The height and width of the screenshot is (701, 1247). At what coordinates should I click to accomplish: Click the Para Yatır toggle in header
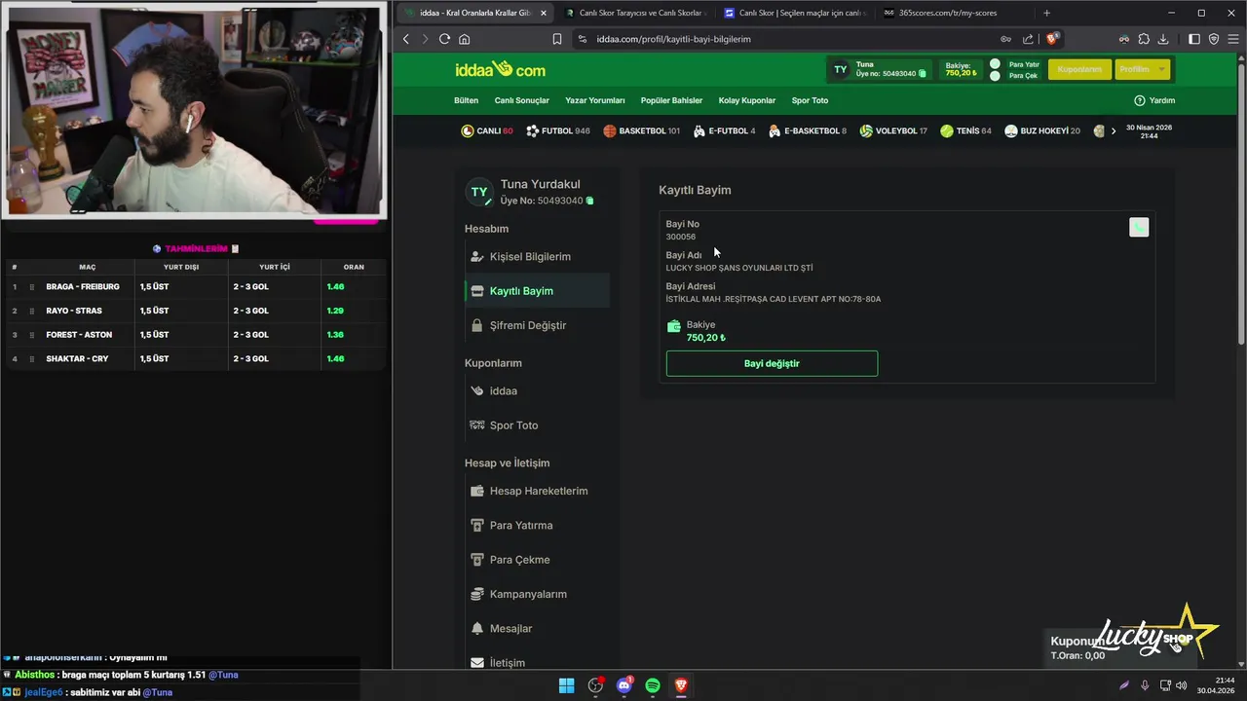pyautogui.click(x=995, y=64)
